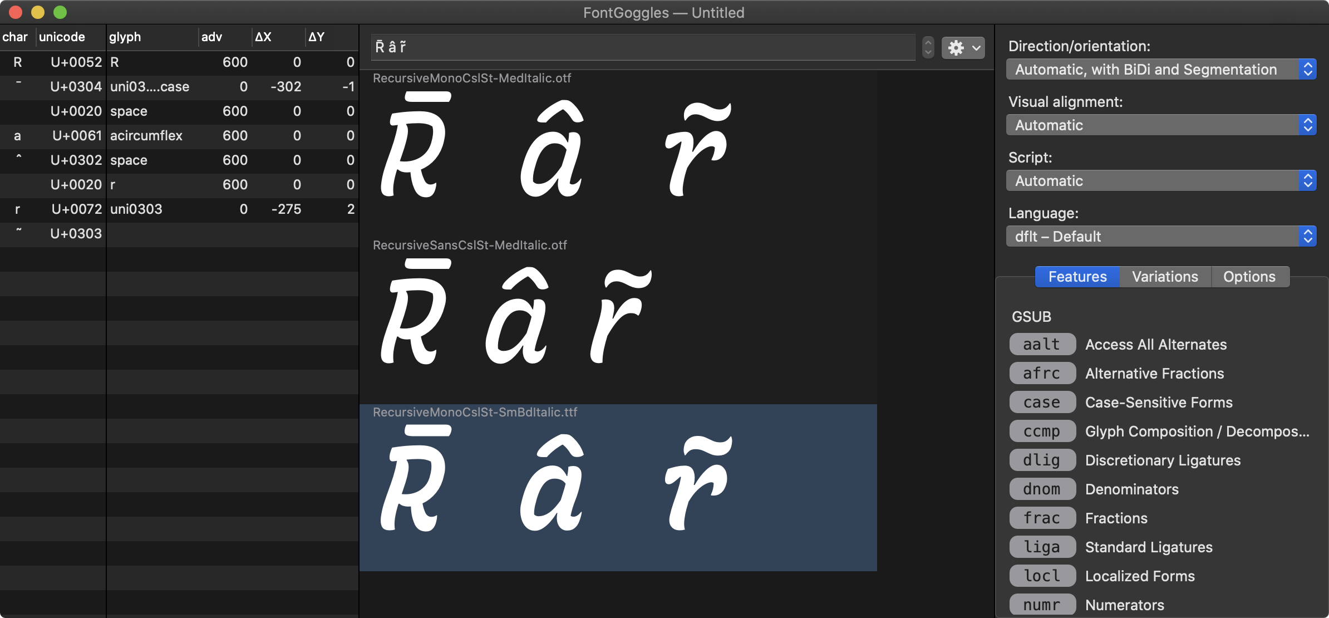Click the ΔX column header

coord(278,37)
